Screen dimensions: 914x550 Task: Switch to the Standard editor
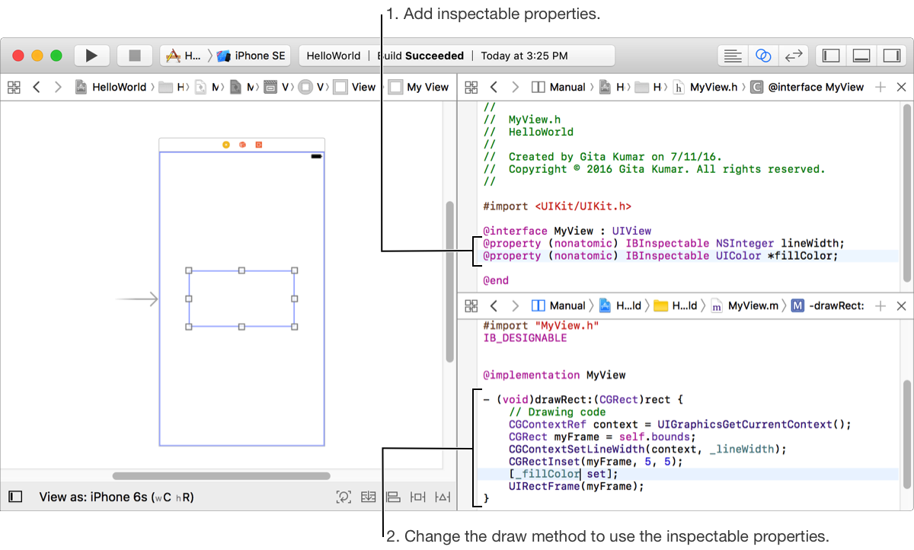tap(733, 56)
